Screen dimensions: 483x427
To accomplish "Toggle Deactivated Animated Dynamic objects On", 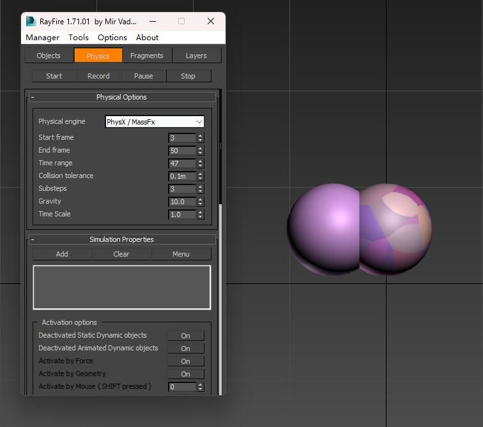I will pos(186,348).
